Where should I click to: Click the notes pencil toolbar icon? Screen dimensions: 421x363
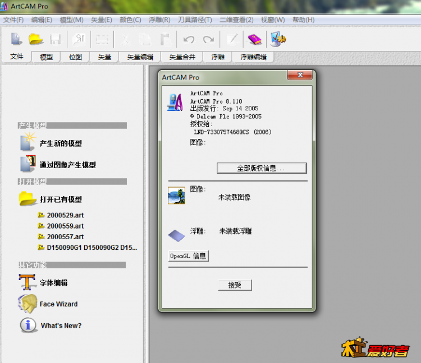click(232, 39)
